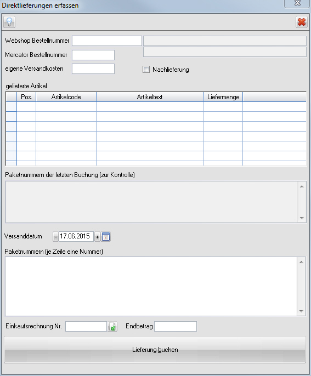The width and height of the screenshot is (311, 376).
Task: Focus the Webshop Bestellnummer input field
Action: click(x=107, y=41)
